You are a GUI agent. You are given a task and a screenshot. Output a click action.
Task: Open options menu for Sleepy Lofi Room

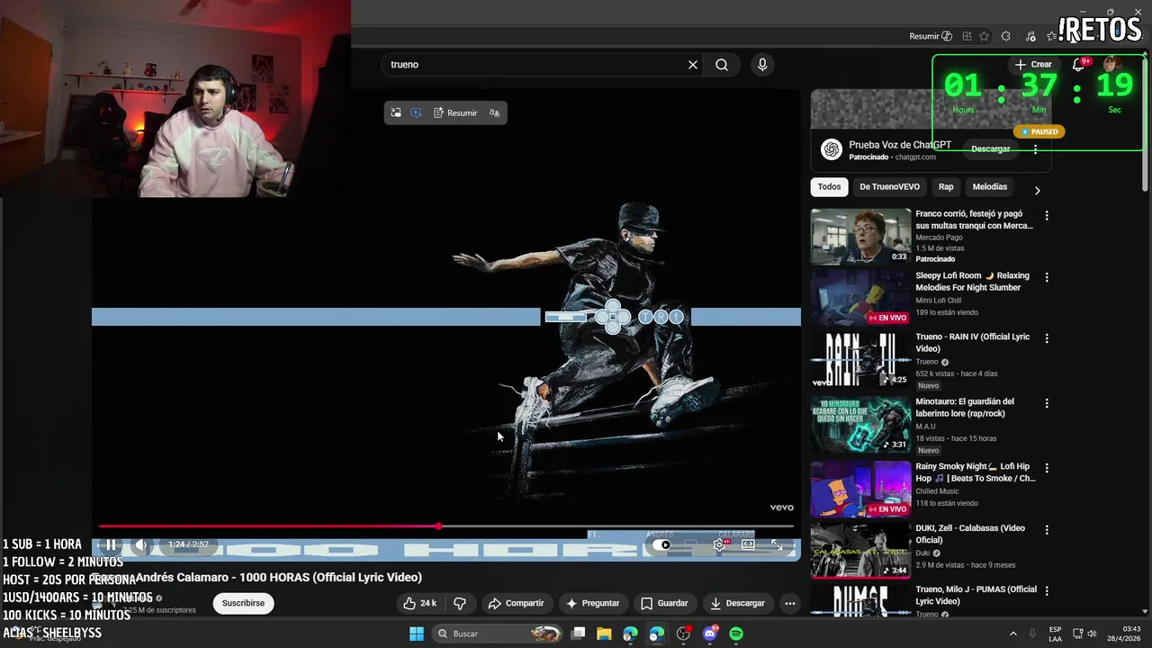(x=1047, y=277)
